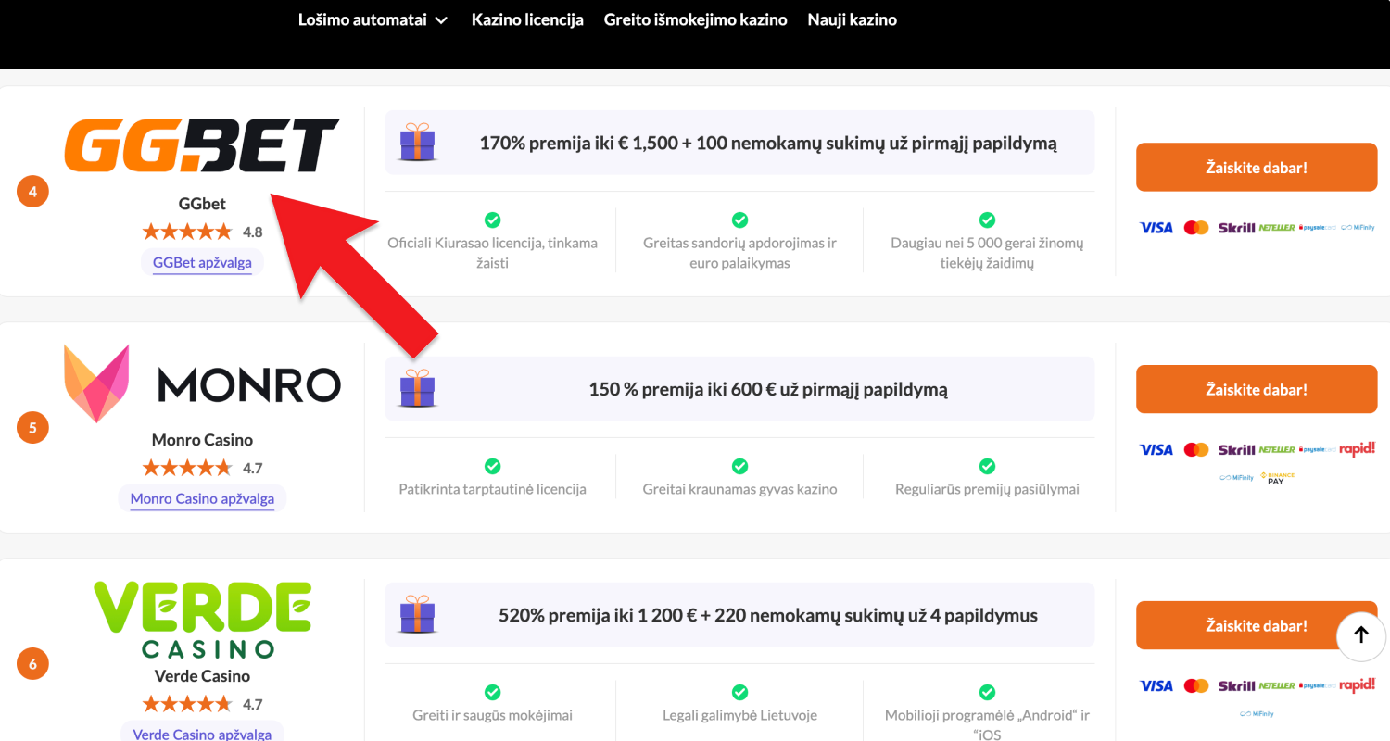Click checkmark above Patikrinta tarptautinė licencija
Screen dimensions: 1390x741
click(493, 466)
